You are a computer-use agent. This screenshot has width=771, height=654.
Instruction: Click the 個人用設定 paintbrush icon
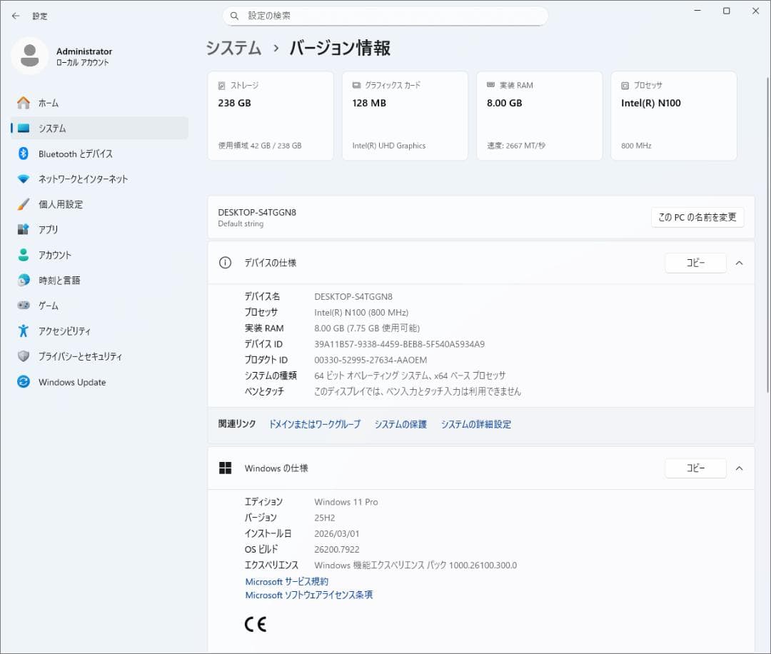(23, 204)
